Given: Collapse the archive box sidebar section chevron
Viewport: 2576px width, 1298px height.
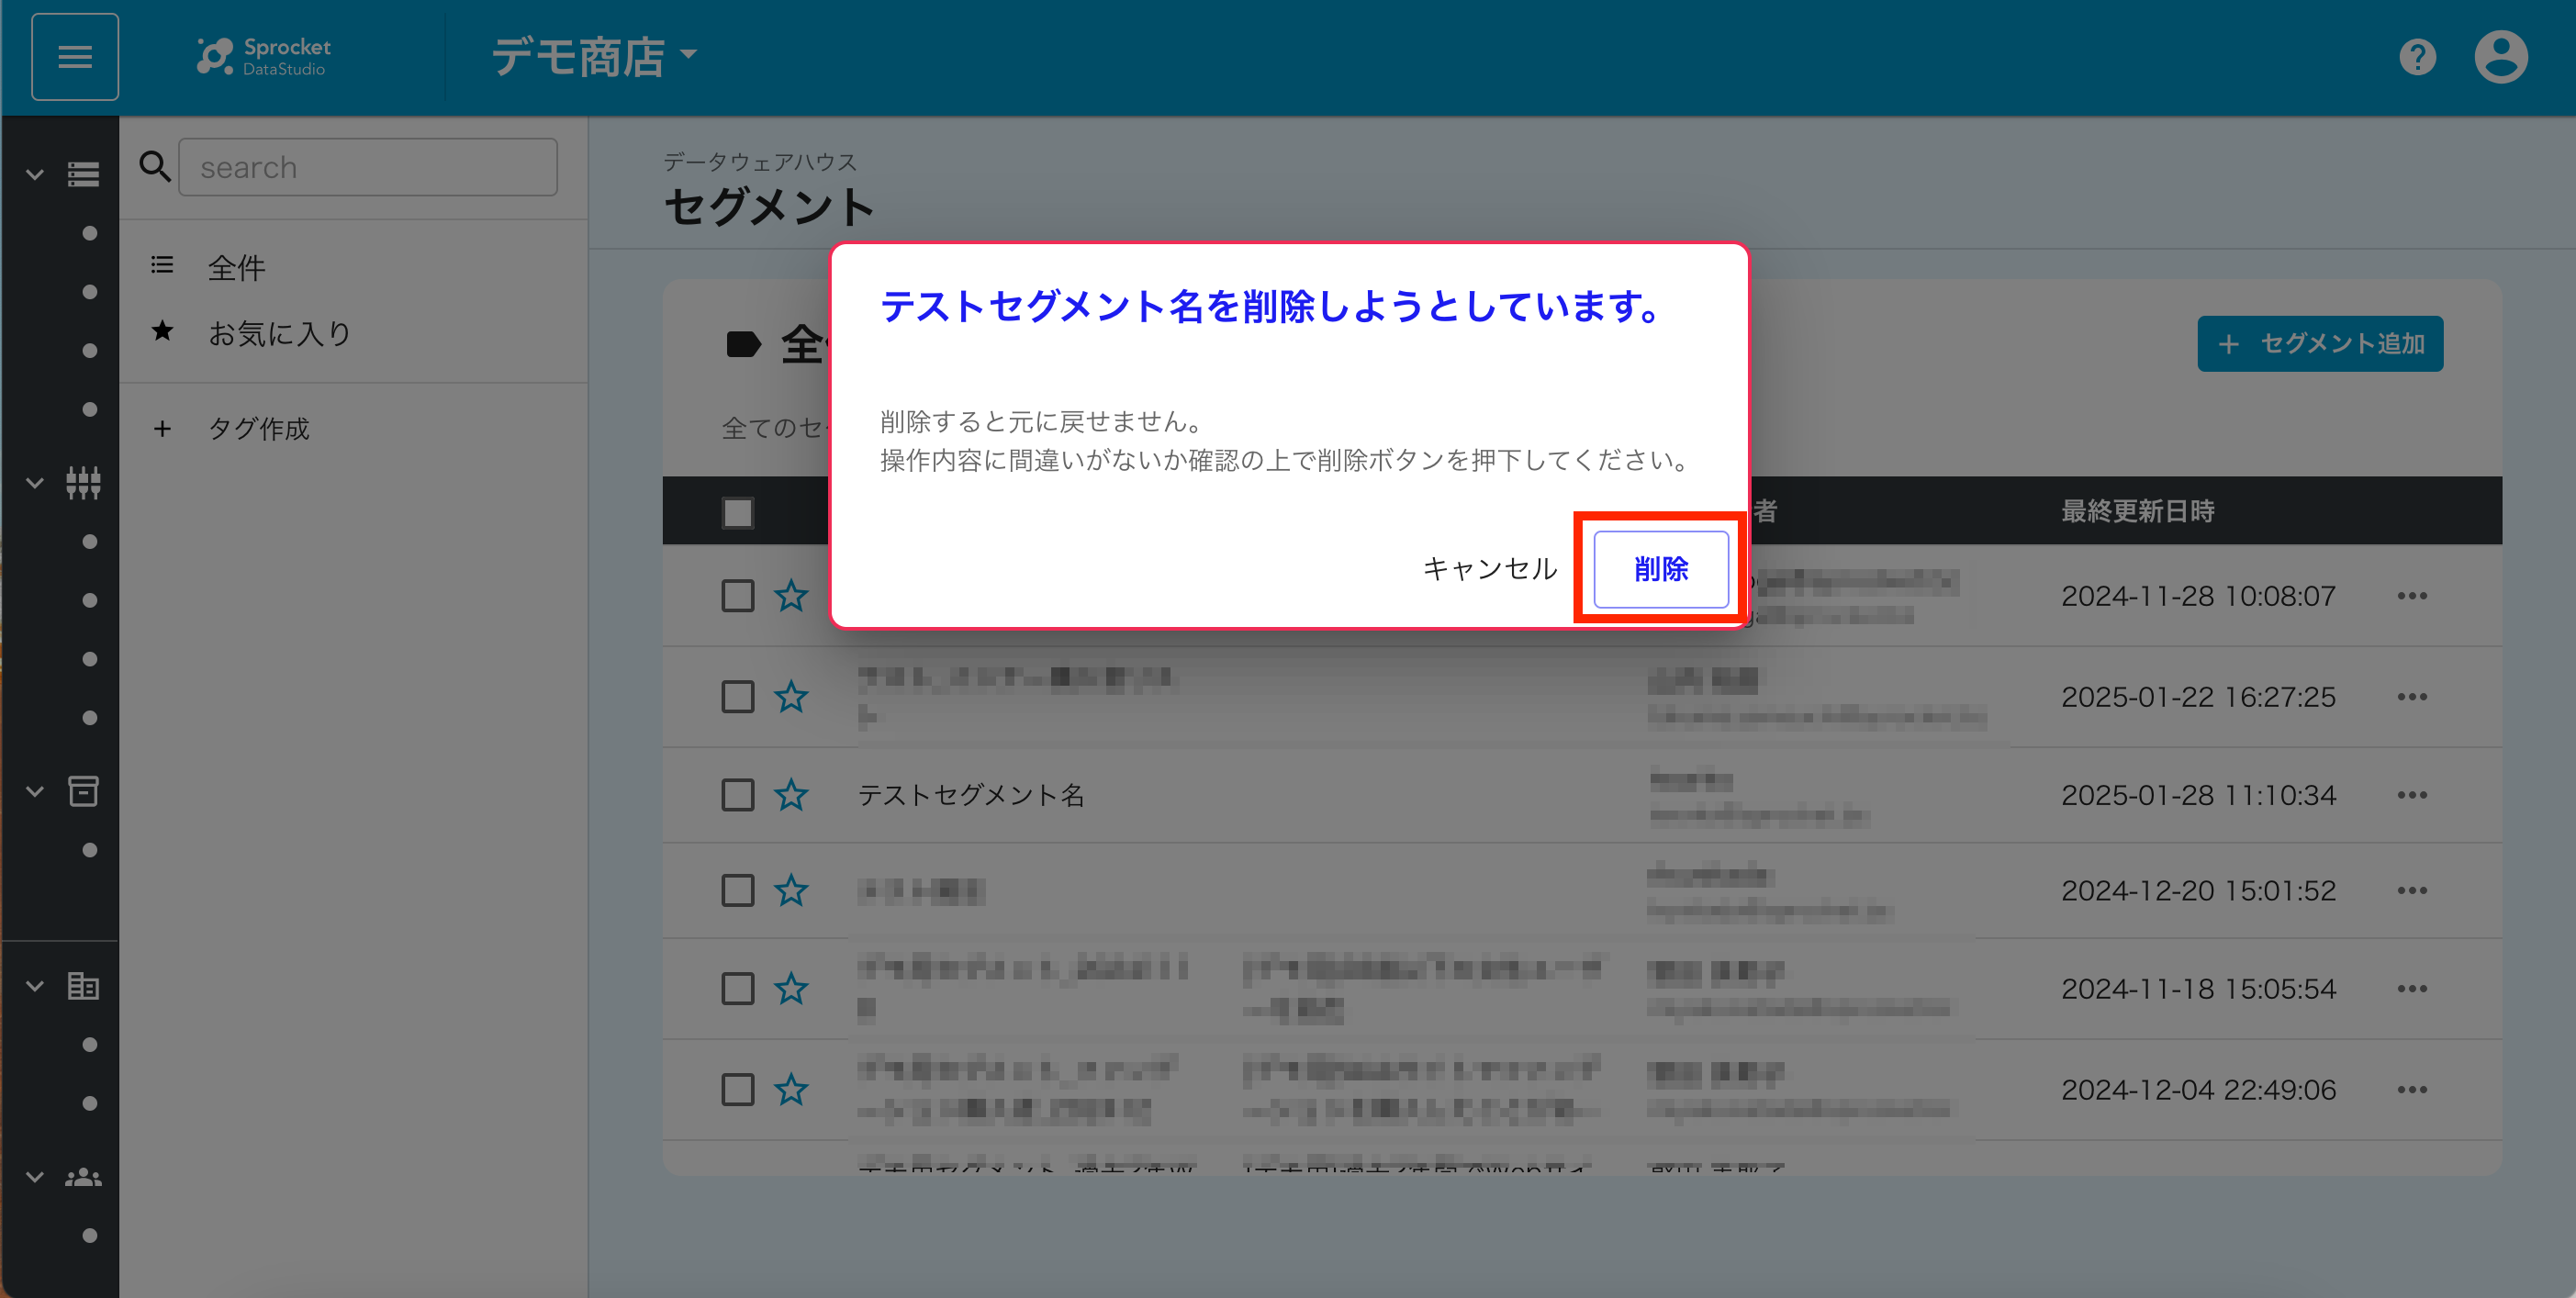Looking at the screenshot, I should 35,792.
